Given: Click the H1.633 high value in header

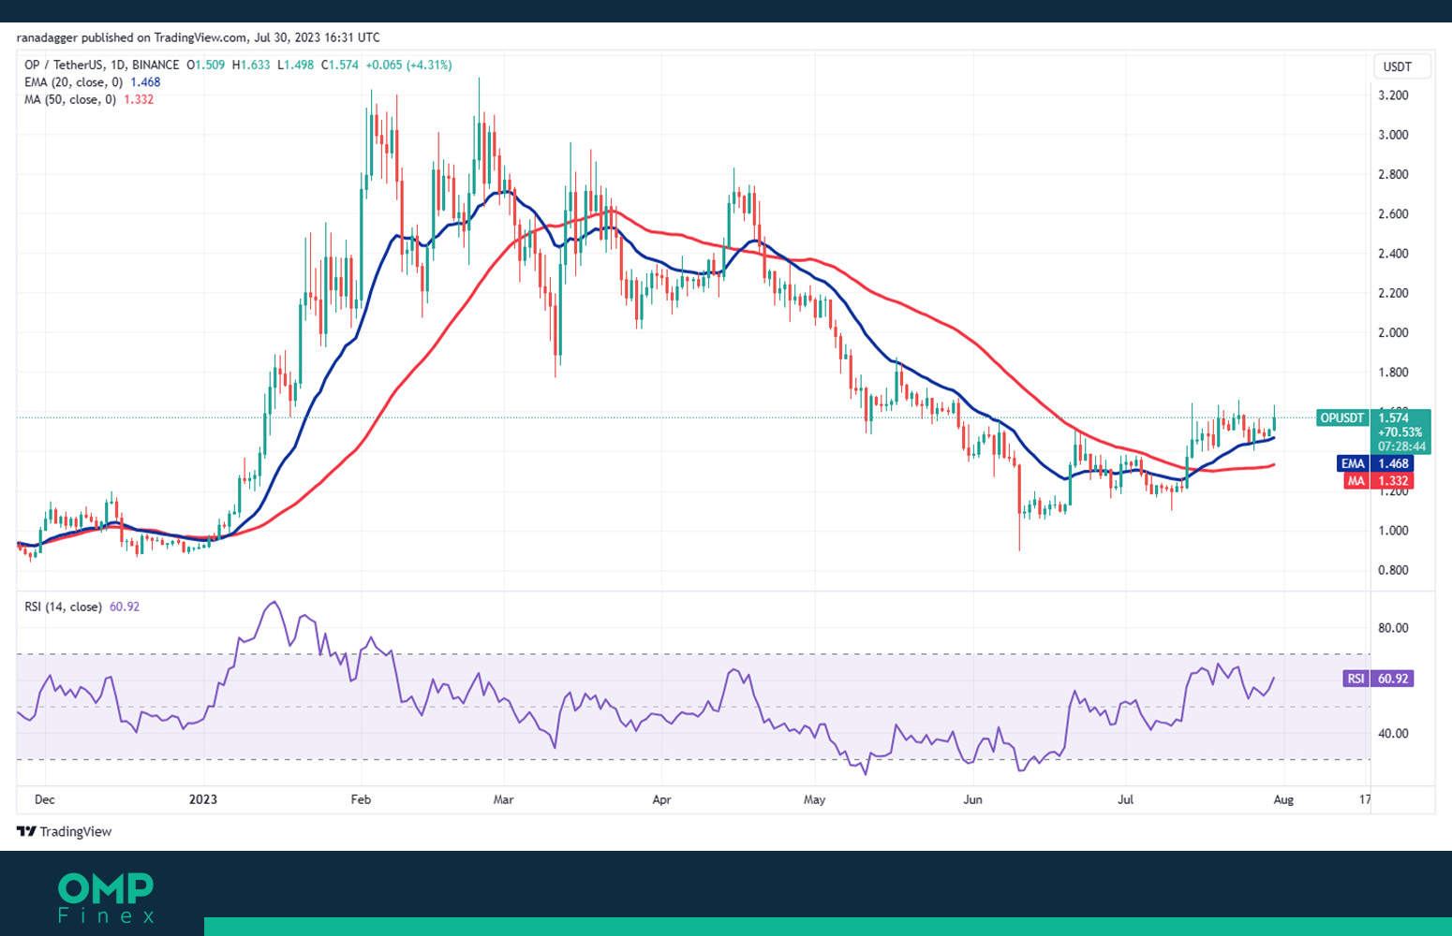Looking at the screenshot, I should tap(251, 65).
